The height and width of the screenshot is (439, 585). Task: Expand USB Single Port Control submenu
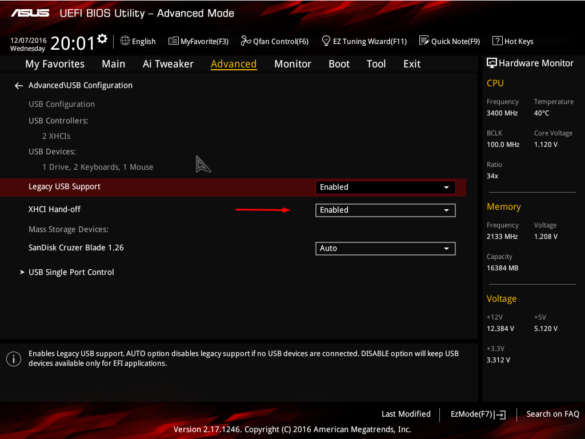(x=71, y=272)
